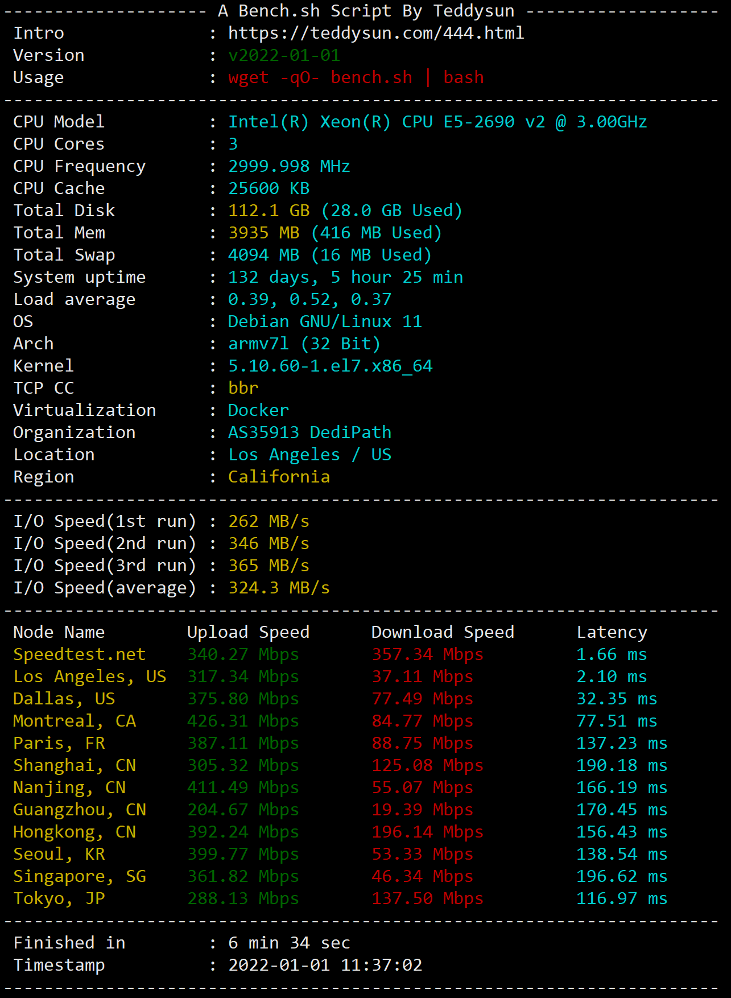Viewport: 731px width, 998px height.
Task: Select the Debian GNU/Linux 11 OS text
Action: pyautogui.click(x=325, y=321)
